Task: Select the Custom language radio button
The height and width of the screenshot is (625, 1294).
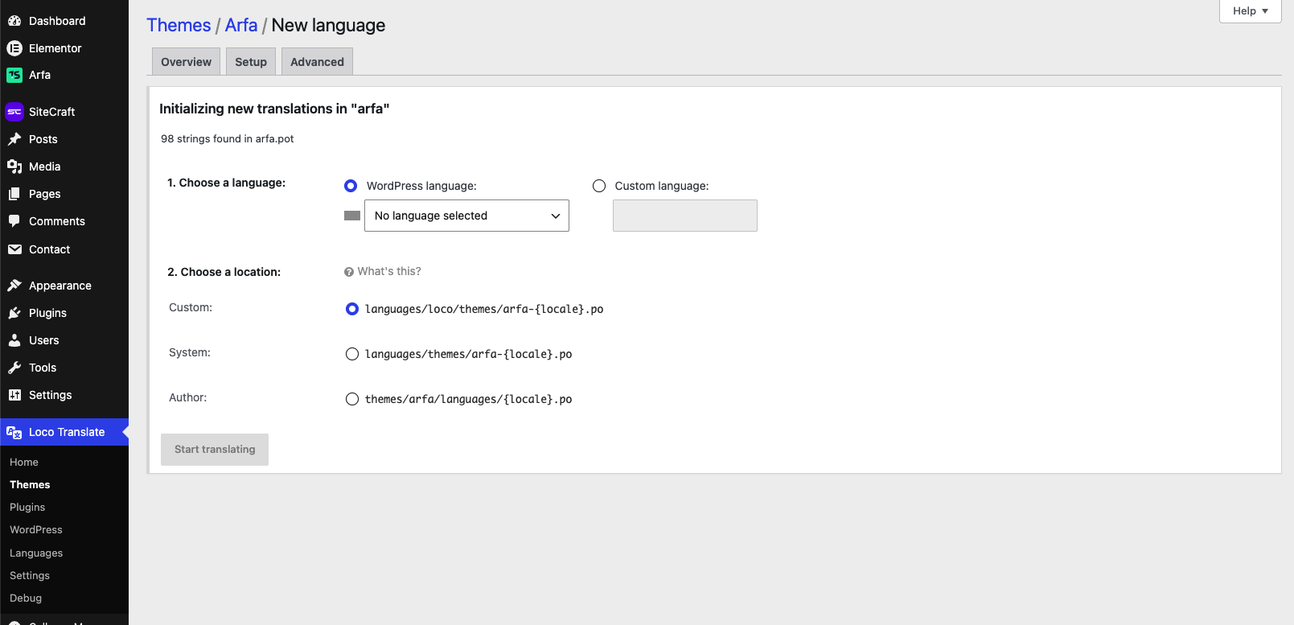Action: tap(599, 186)
